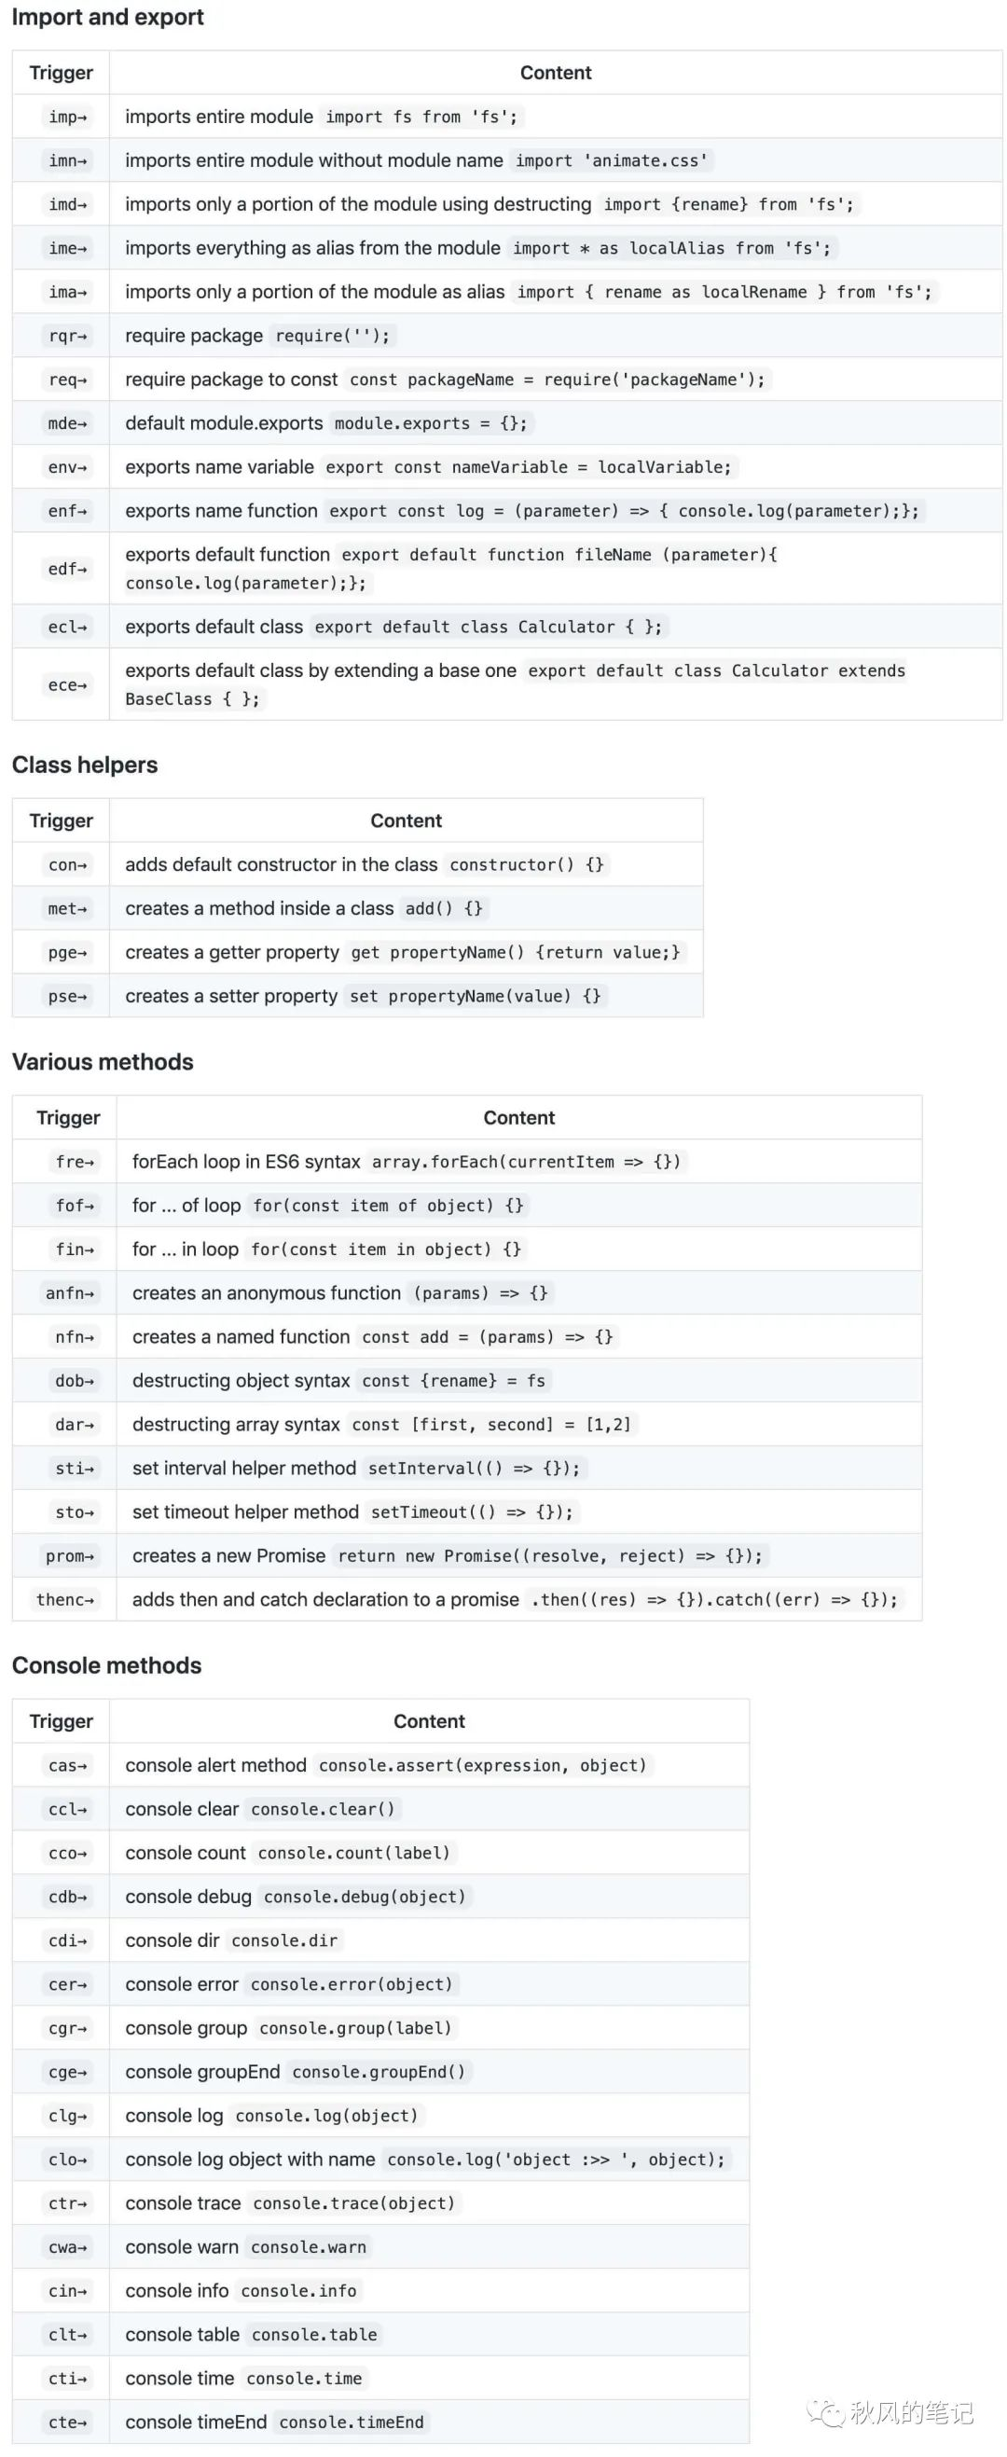Click the rqr→ trigger cell
The height and width of the screenshot is (2457, 1007).
[61, 336]
